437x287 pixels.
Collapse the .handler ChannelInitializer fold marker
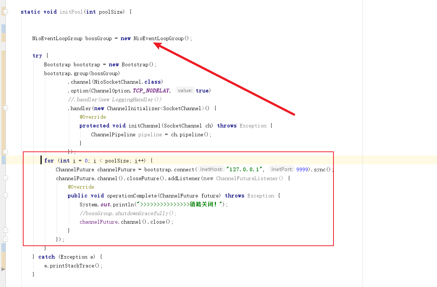point(5,109)
